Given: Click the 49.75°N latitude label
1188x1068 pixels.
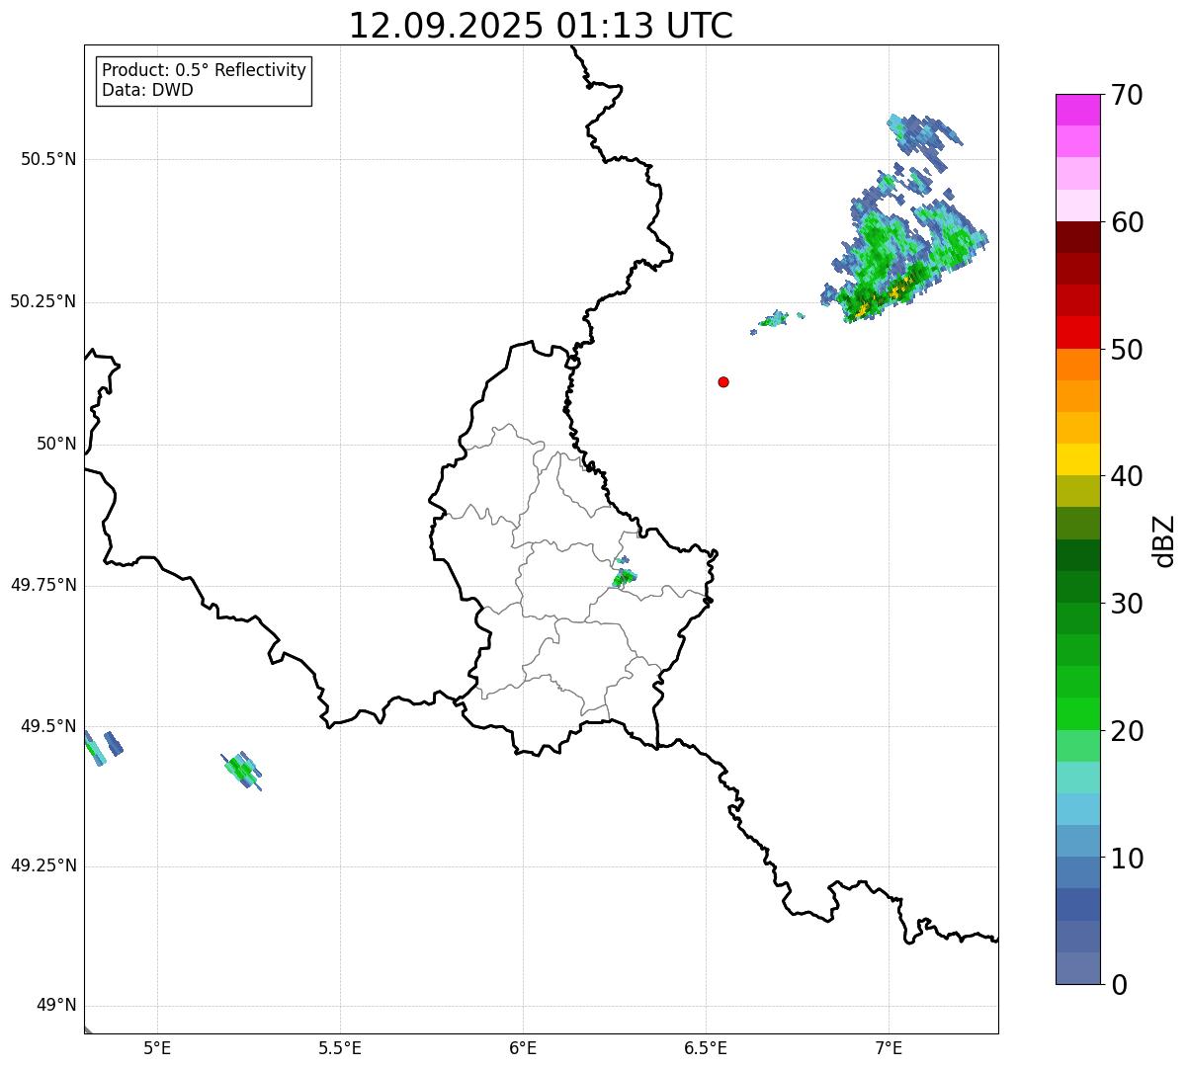Looking at the screenshot, I should [x=43, y=586].
